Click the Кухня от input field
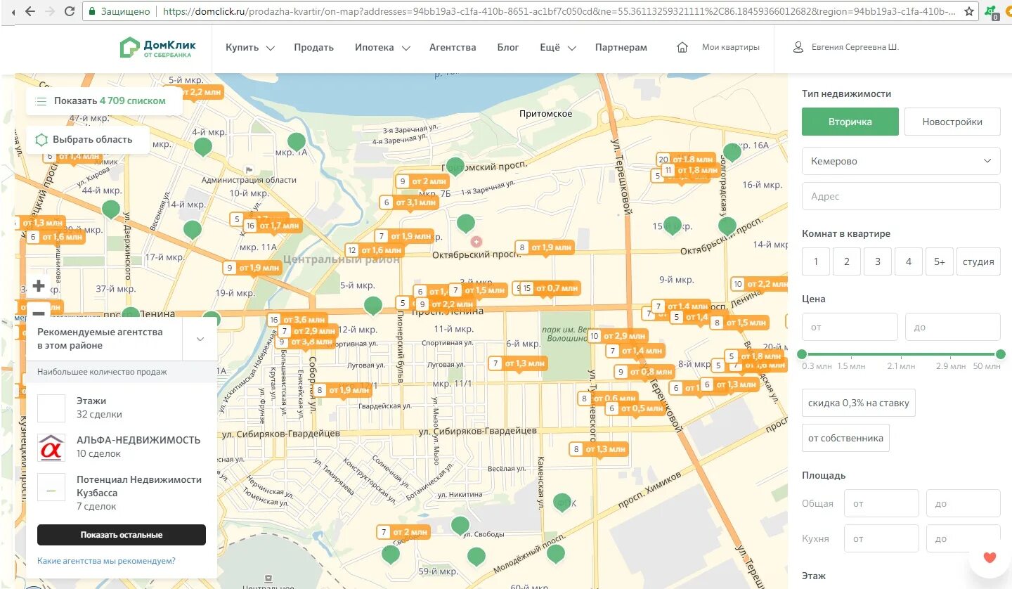The height and width of the screenshot is (589, 1012). tap(881, 538)
